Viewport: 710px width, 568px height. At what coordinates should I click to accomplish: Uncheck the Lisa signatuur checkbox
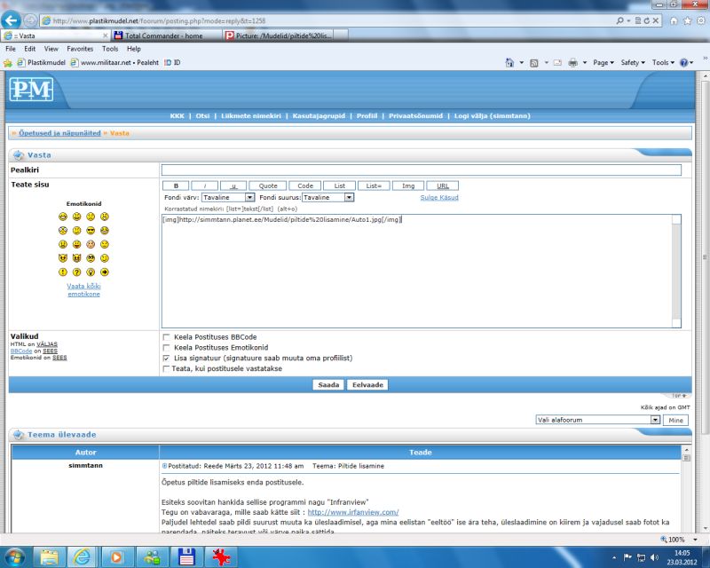166,359
